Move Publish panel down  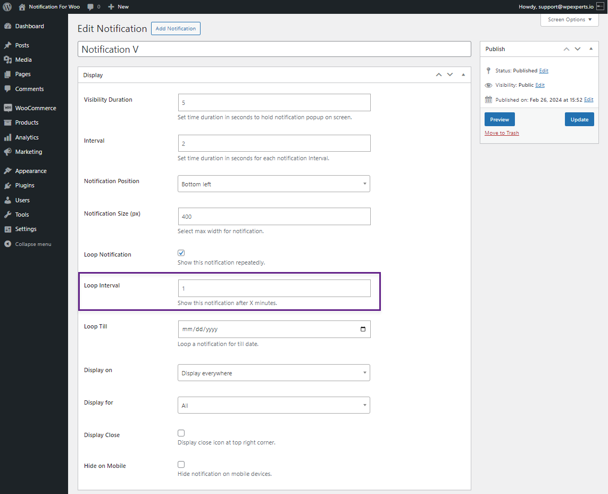click(x=578, y=49)
